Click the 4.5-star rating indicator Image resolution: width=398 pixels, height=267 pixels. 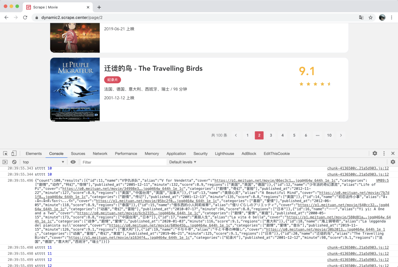click(315, 84)
